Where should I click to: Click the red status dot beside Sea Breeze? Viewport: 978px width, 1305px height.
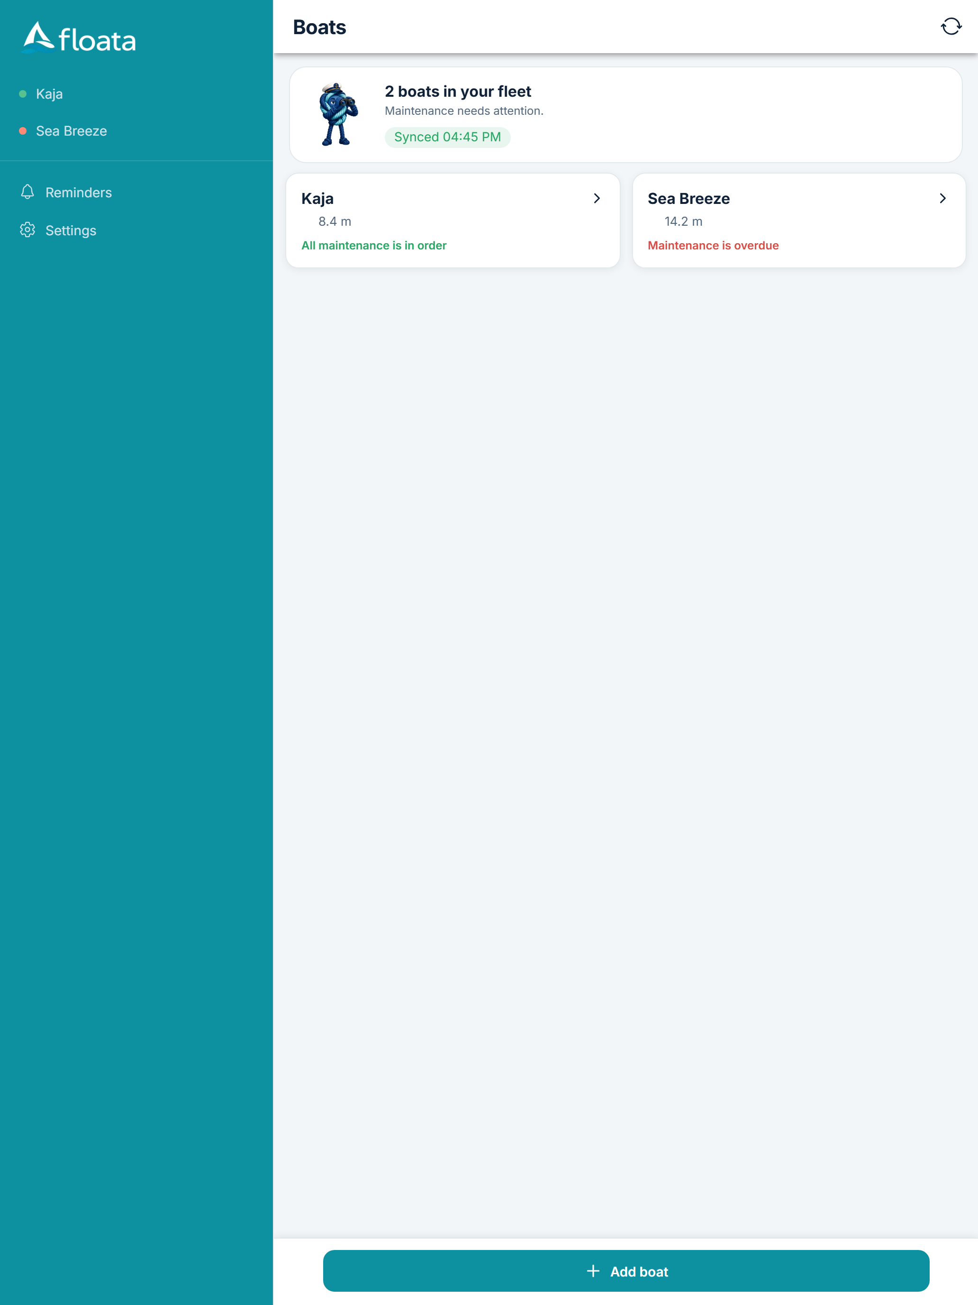coord(23,131)
